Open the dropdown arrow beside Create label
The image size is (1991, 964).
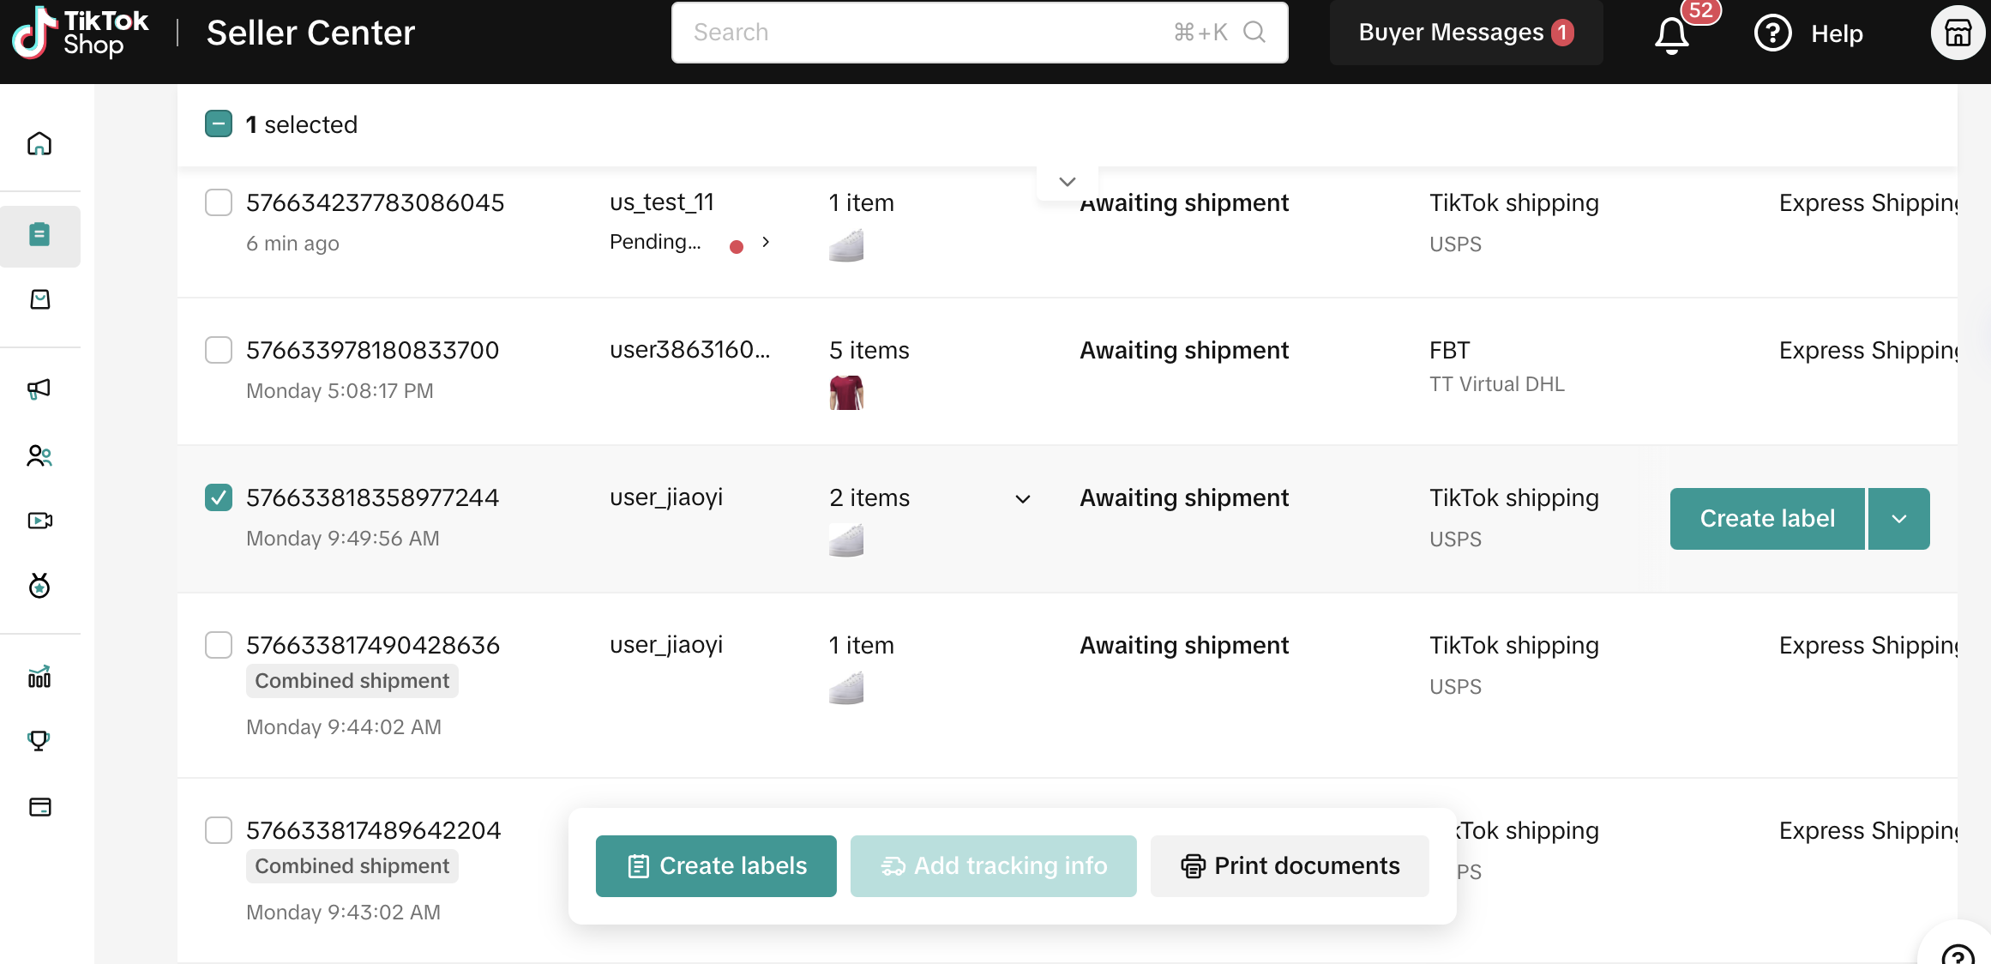point(1899,519)
